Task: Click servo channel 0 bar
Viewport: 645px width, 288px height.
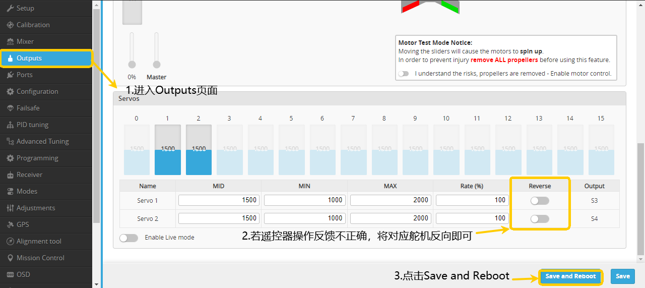Action: pyautogui.click(x=137, y=150)
